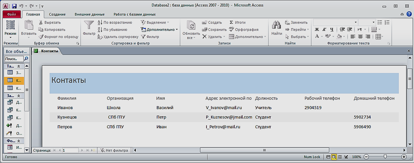414x163 pixels.
Task: Toggle underline Ч formatting
Action: [x=332, y=29]
